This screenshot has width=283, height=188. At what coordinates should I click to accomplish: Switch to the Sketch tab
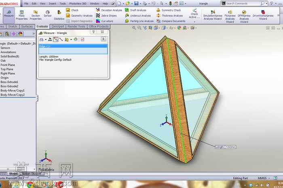tap(13, 27)
